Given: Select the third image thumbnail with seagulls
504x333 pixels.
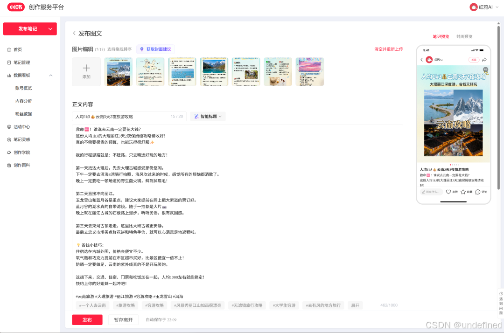Looking at the screenshot, I should click(182, 72).
